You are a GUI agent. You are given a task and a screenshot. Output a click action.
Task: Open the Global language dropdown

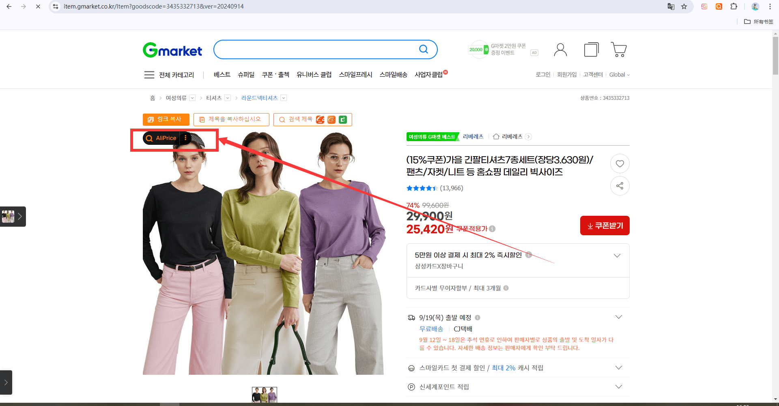620,75
